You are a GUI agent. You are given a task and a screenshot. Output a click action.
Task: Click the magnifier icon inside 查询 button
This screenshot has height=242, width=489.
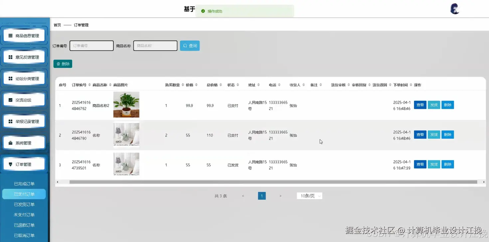click(x=185, y=45)
